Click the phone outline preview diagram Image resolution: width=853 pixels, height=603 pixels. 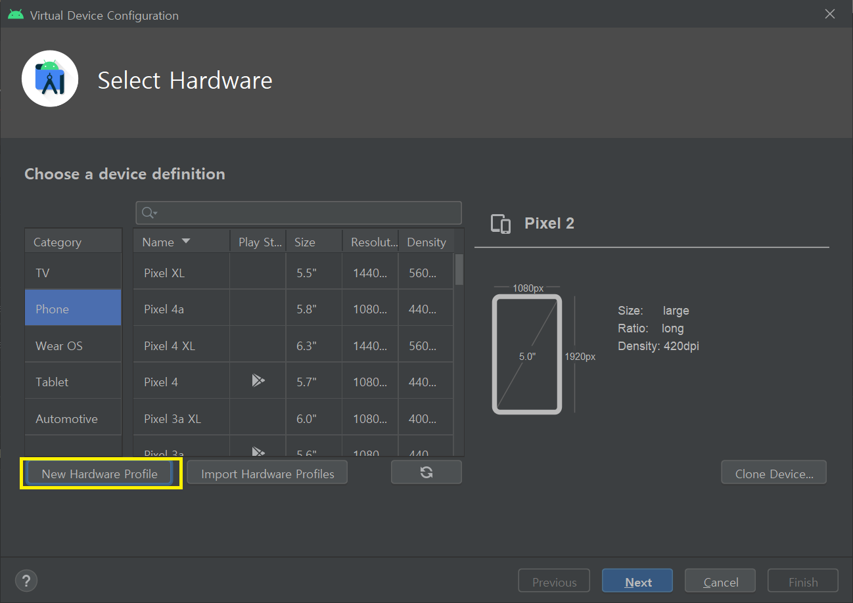526,355
